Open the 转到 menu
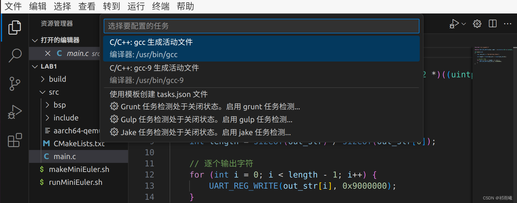 112,6
